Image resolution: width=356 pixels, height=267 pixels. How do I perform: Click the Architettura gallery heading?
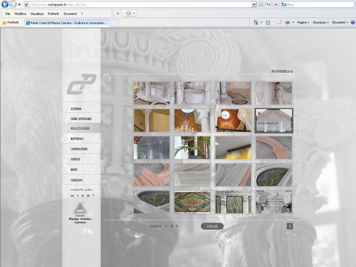(x=282, y=71)
